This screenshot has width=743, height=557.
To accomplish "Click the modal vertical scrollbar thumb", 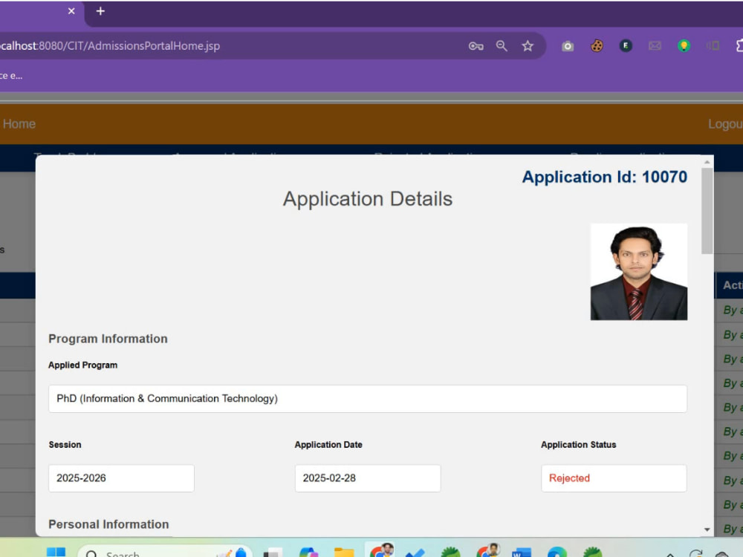I will pos(707,211).
